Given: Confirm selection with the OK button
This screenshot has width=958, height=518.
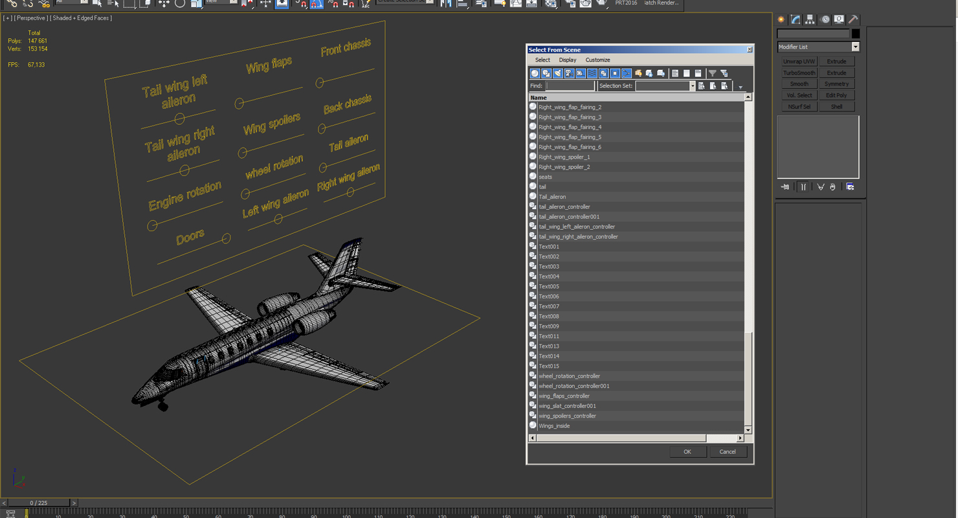Looking at the screenshot, I should click(x=687, y=451).
